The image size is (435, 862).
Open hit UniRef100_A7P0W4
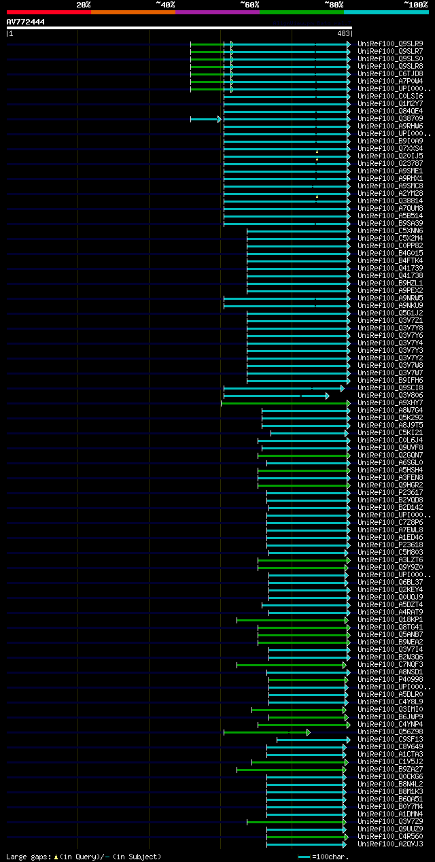pyautogui.click(x=390, y=82)
